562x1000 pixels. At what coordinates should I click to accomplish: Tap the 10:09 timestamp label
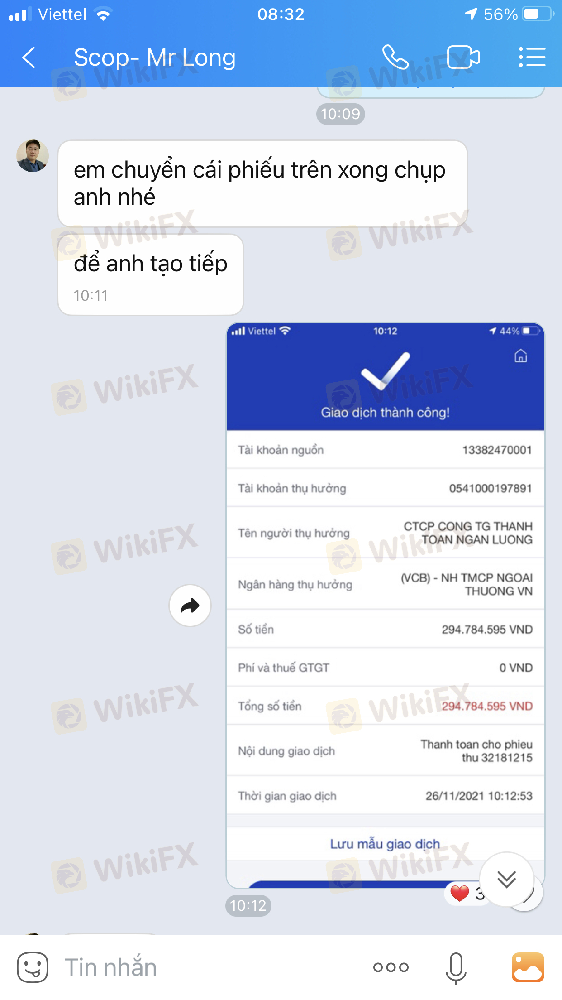340,114
